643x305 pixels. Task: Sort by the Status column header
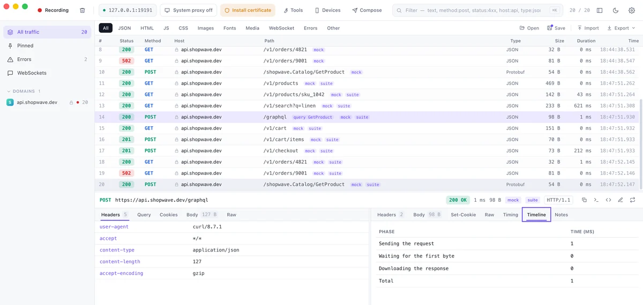[x=126, y=41]
